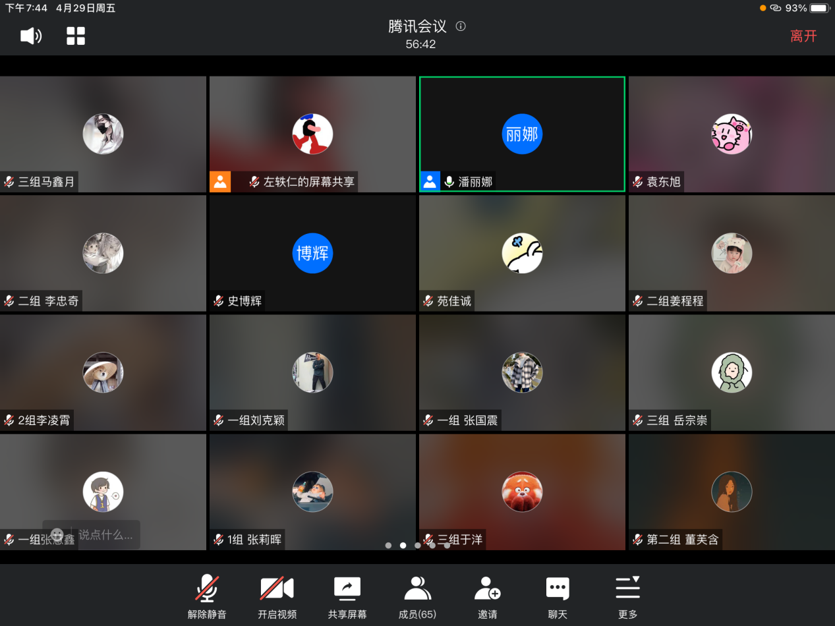Image resolution: width=835 pixels, height=626 pixels.
Task: Open emoji picker in chat box
Action: coord(57,535)
